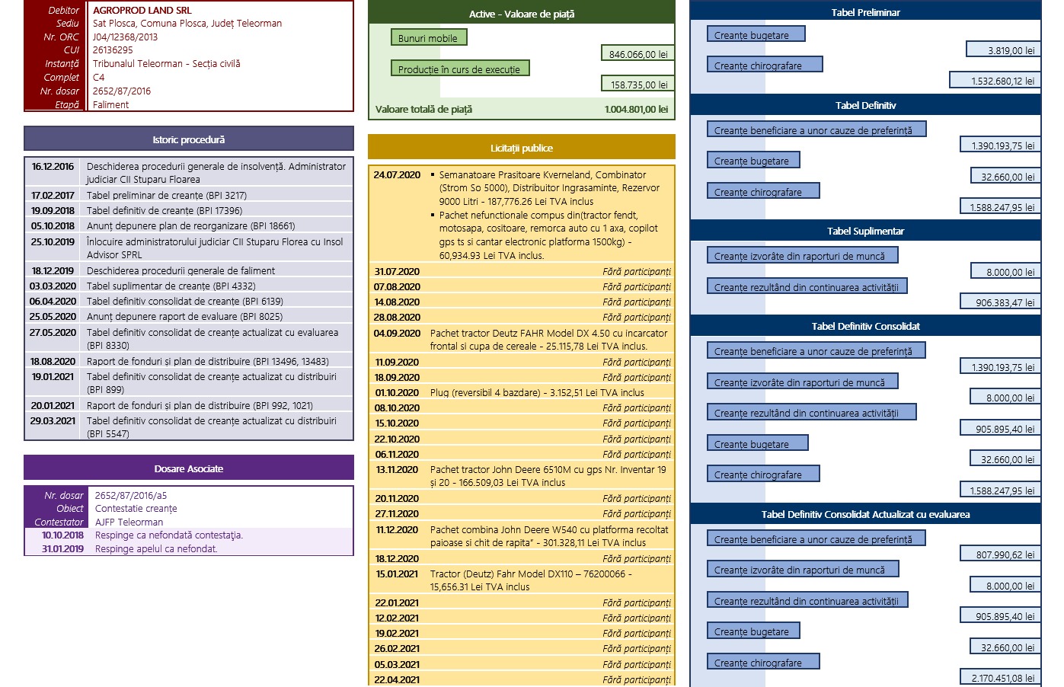This screenshot has width=1064, height=687.
Task: Select the 906.383,47 lei amount
Action: pyautogui.click(x=1005, y=302)
